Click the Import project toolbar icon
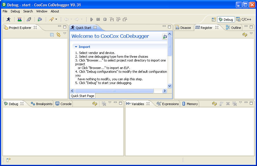 point(19,19)
